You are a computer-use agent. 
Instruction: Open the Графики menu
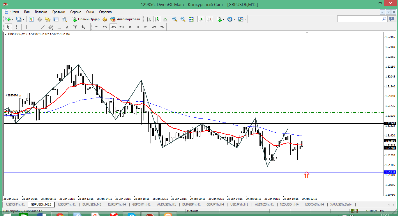59,12
